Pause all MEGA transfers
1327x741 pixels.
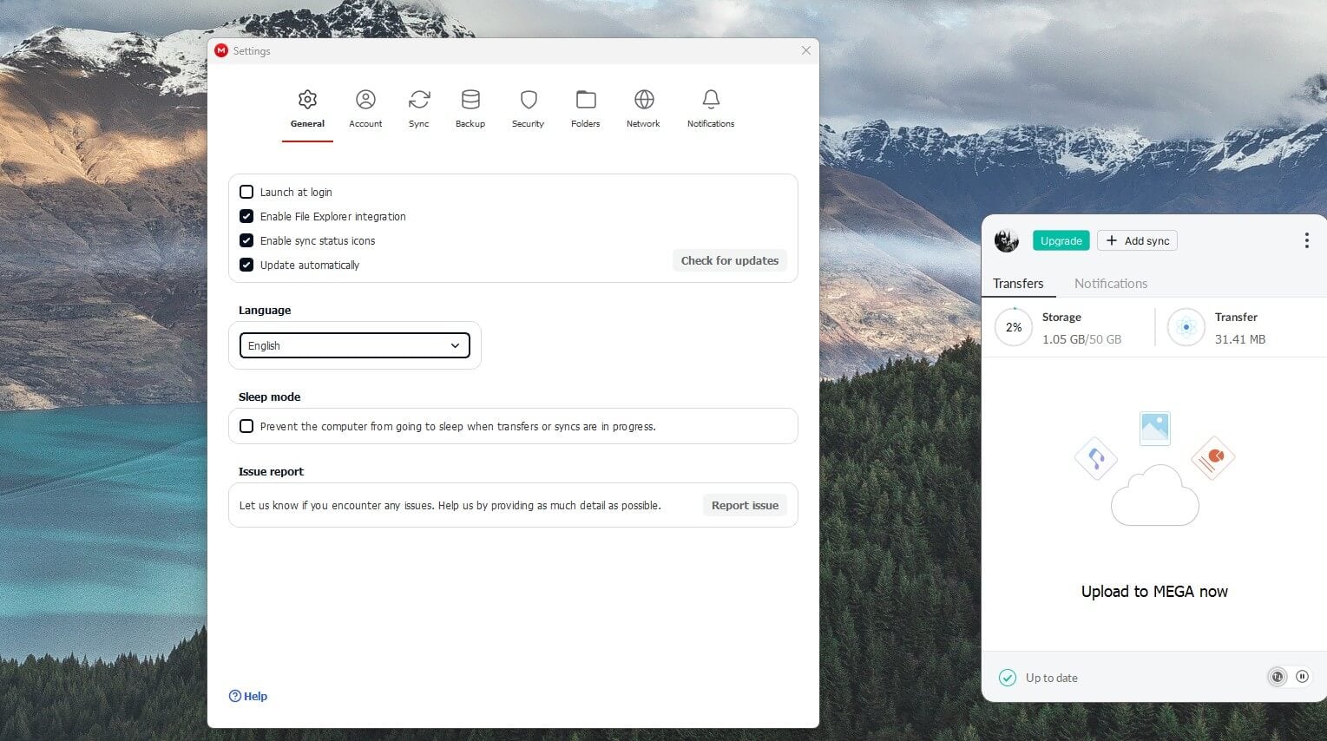(x=1302, y=677)
